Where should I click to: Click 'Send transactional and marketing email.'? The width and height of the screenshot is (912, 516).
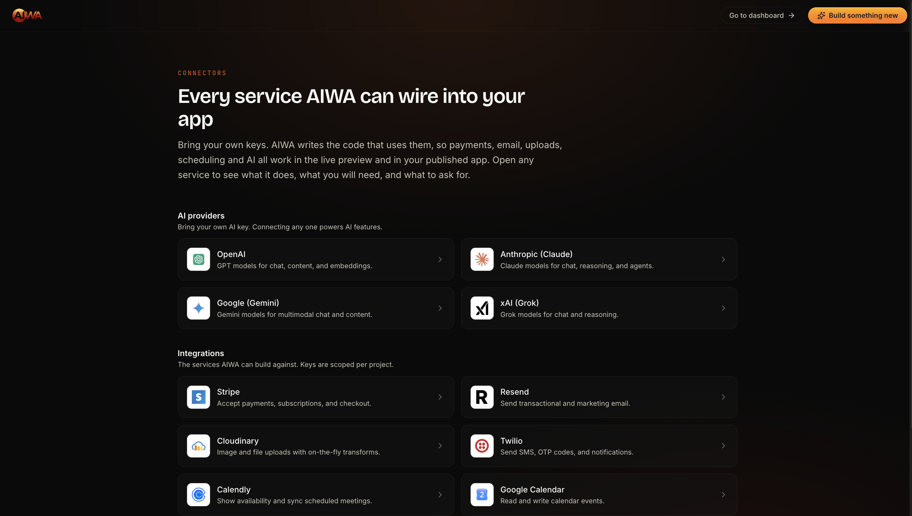click(x=565, y=403)
